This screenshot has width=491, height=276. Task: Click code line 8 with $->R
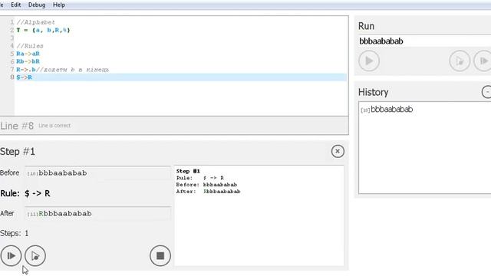[x=181, y=77]
